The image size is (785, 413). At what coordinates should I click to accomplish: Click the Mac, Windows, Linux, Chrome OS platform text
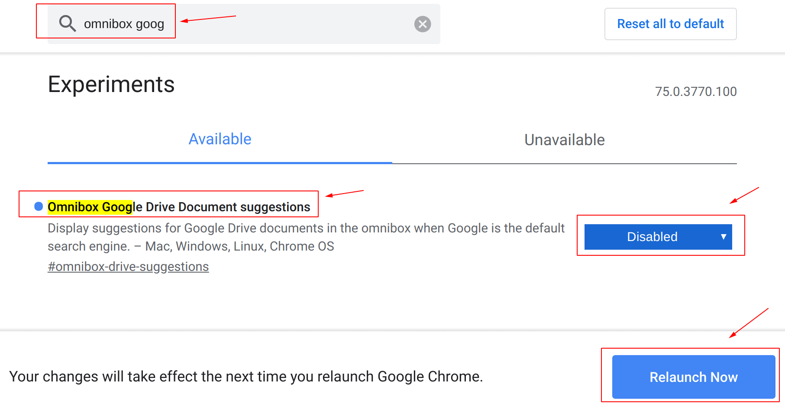(239, 246)
